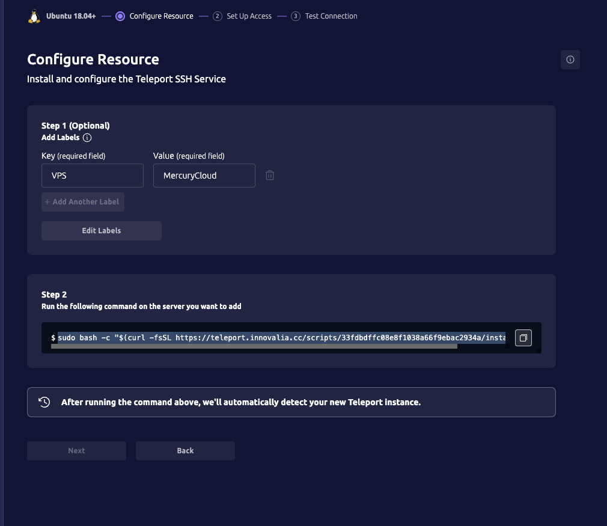Select the Test Connection step label
The image size is (607, 526).
(x=331, y=16)
